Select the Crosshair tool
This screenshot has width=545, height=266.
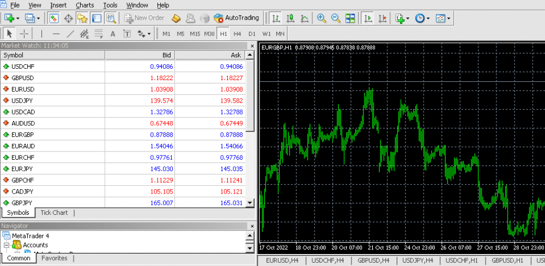[x=24, y=34]
